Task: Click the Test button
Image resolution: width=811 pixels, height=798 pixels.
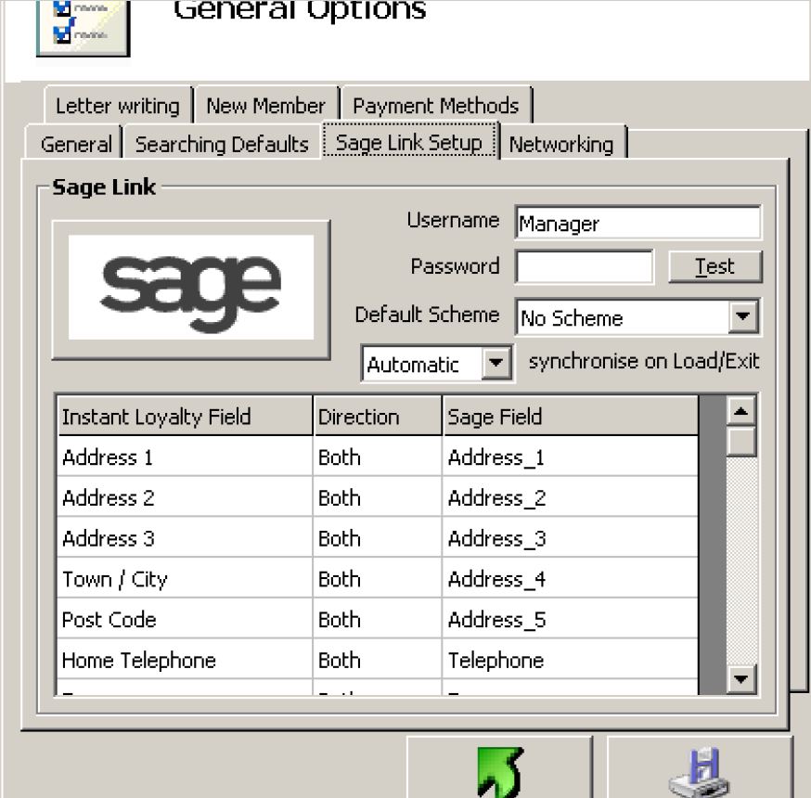Action: point(714,267)
